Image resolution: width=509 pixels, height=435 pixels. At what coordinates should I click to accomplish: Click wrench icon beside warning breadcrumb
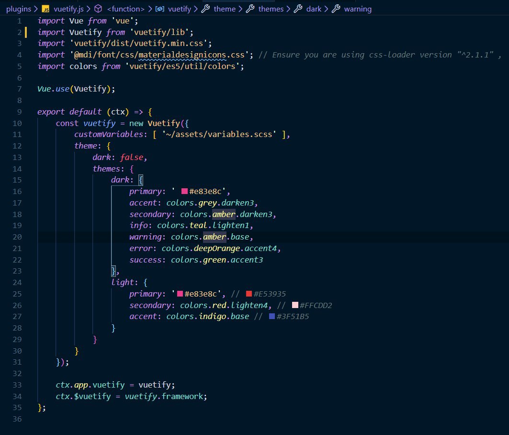point(336,9)
